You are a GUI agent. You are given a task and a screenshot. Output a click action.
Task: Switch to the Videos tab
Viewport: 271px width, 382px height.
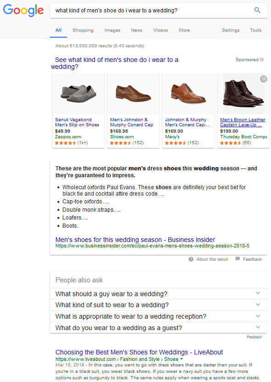[x=160, y=30]
